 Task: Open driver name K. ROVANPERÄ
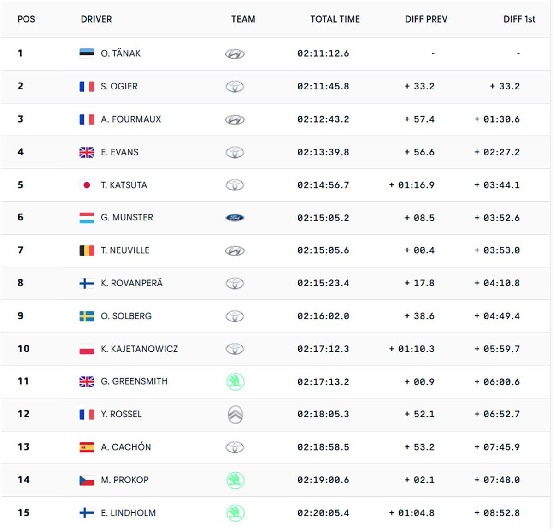click(x=132, y=283)
